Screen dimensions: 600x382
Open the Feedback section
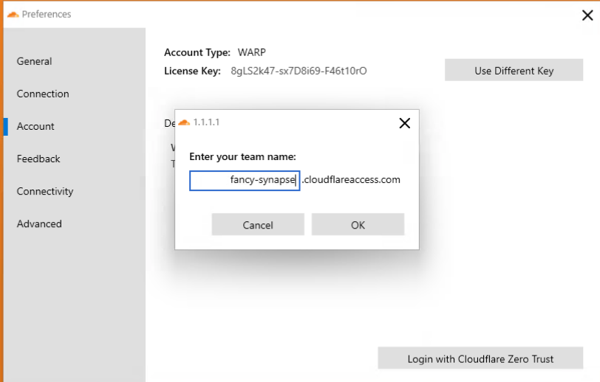click(38, 159)
